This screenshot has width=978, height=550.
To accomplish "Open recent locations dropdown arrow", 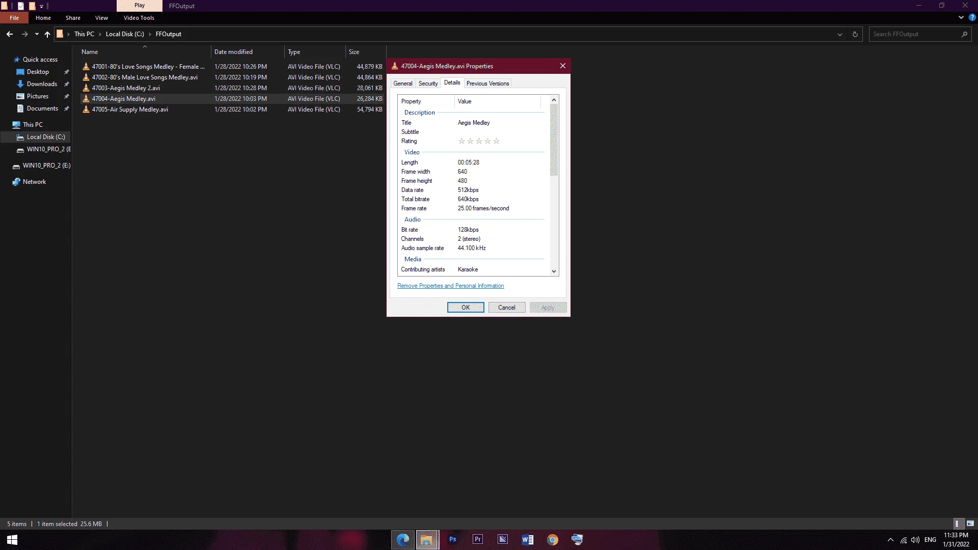I will point(37,34).
